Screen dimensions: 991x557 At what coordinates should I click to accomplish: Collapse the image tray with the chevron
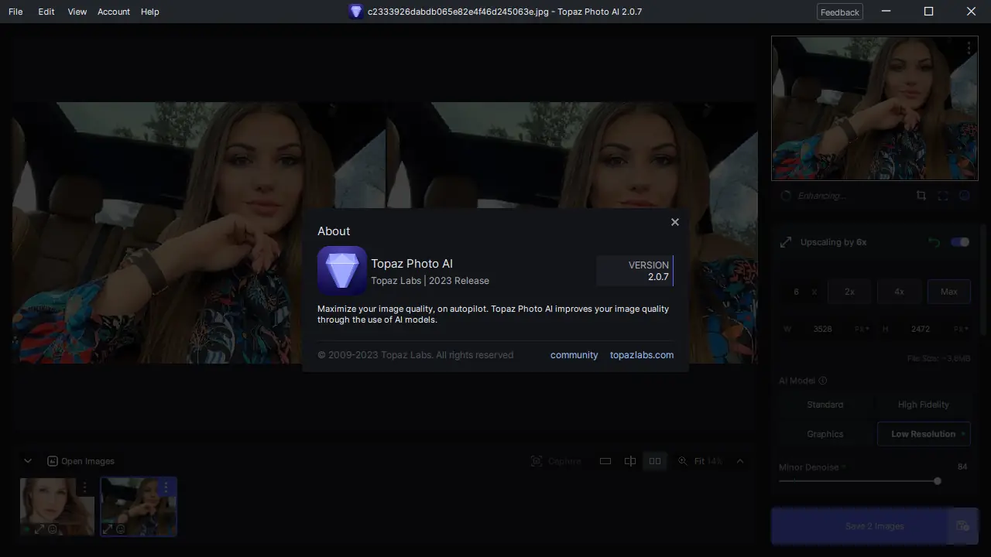click(x=28, y=461)
